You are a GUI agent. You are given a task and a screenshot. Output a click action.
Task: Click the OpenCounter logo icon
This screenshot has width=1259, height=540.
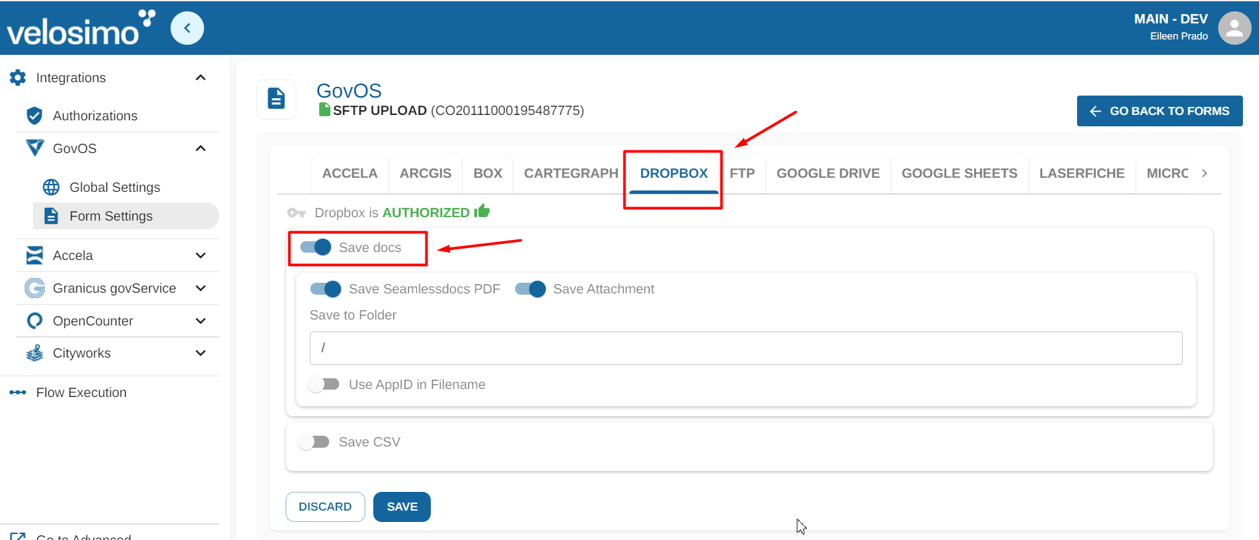pos(35,321)
